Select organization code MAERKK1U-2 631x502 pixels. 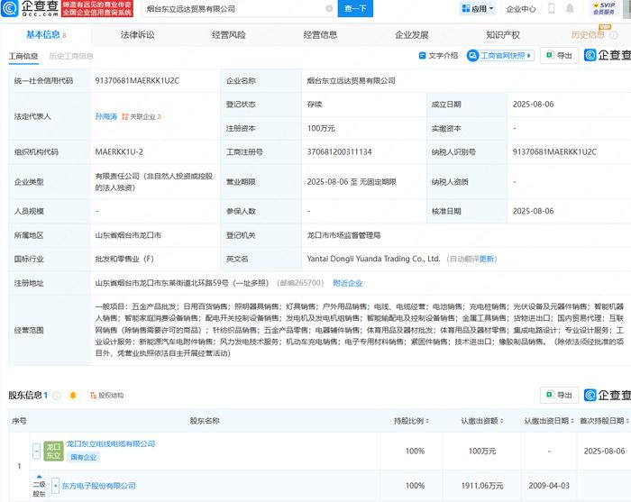[119, 152]
